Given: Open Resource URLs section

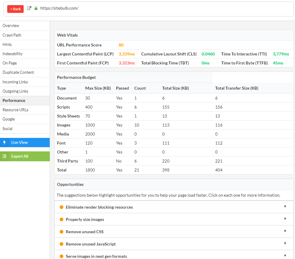Looking at the screenshot, I should pos(25,110).
